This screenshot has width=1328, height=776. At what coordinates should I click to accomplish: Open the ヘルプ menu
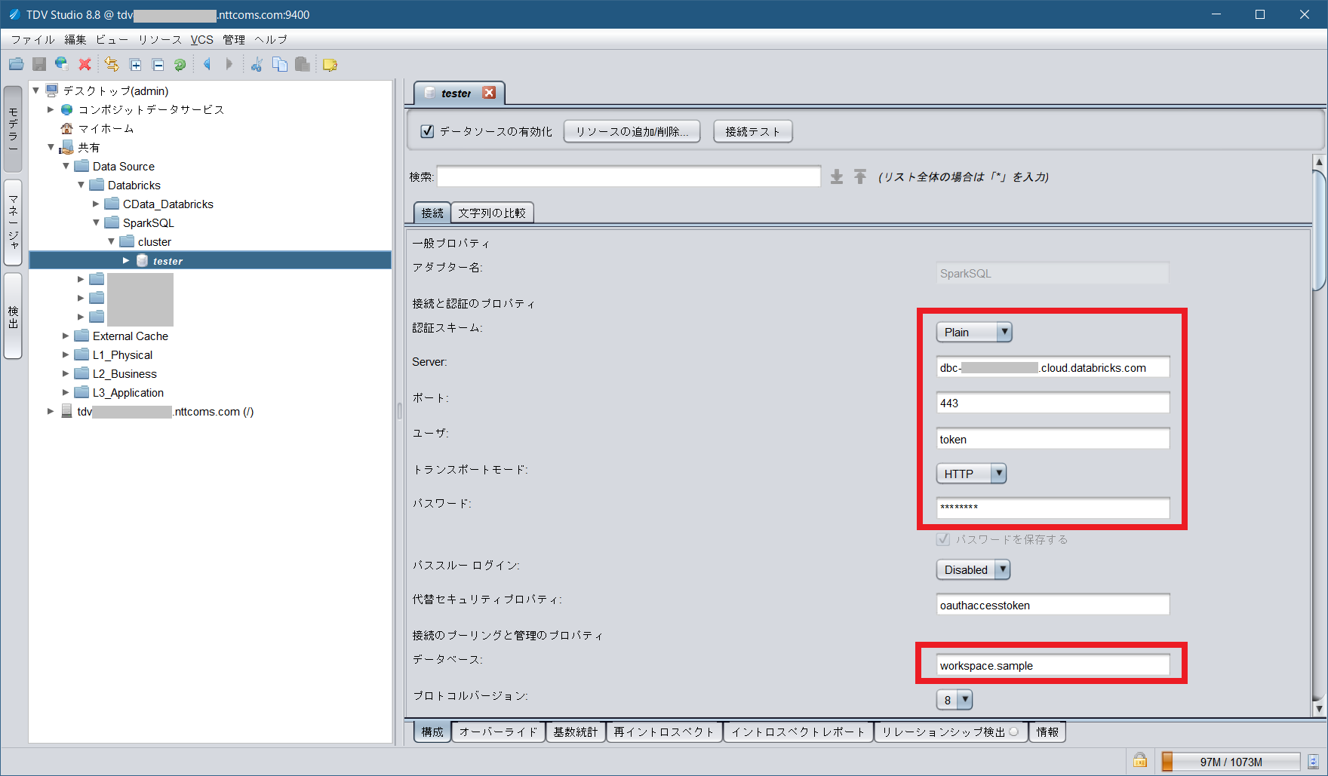click(x=271, y=39)
